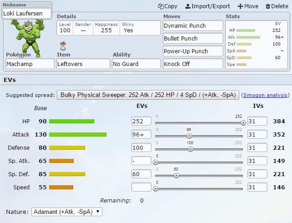
Task: Click the Defense IV input box
Action: (x=257, y=148)
